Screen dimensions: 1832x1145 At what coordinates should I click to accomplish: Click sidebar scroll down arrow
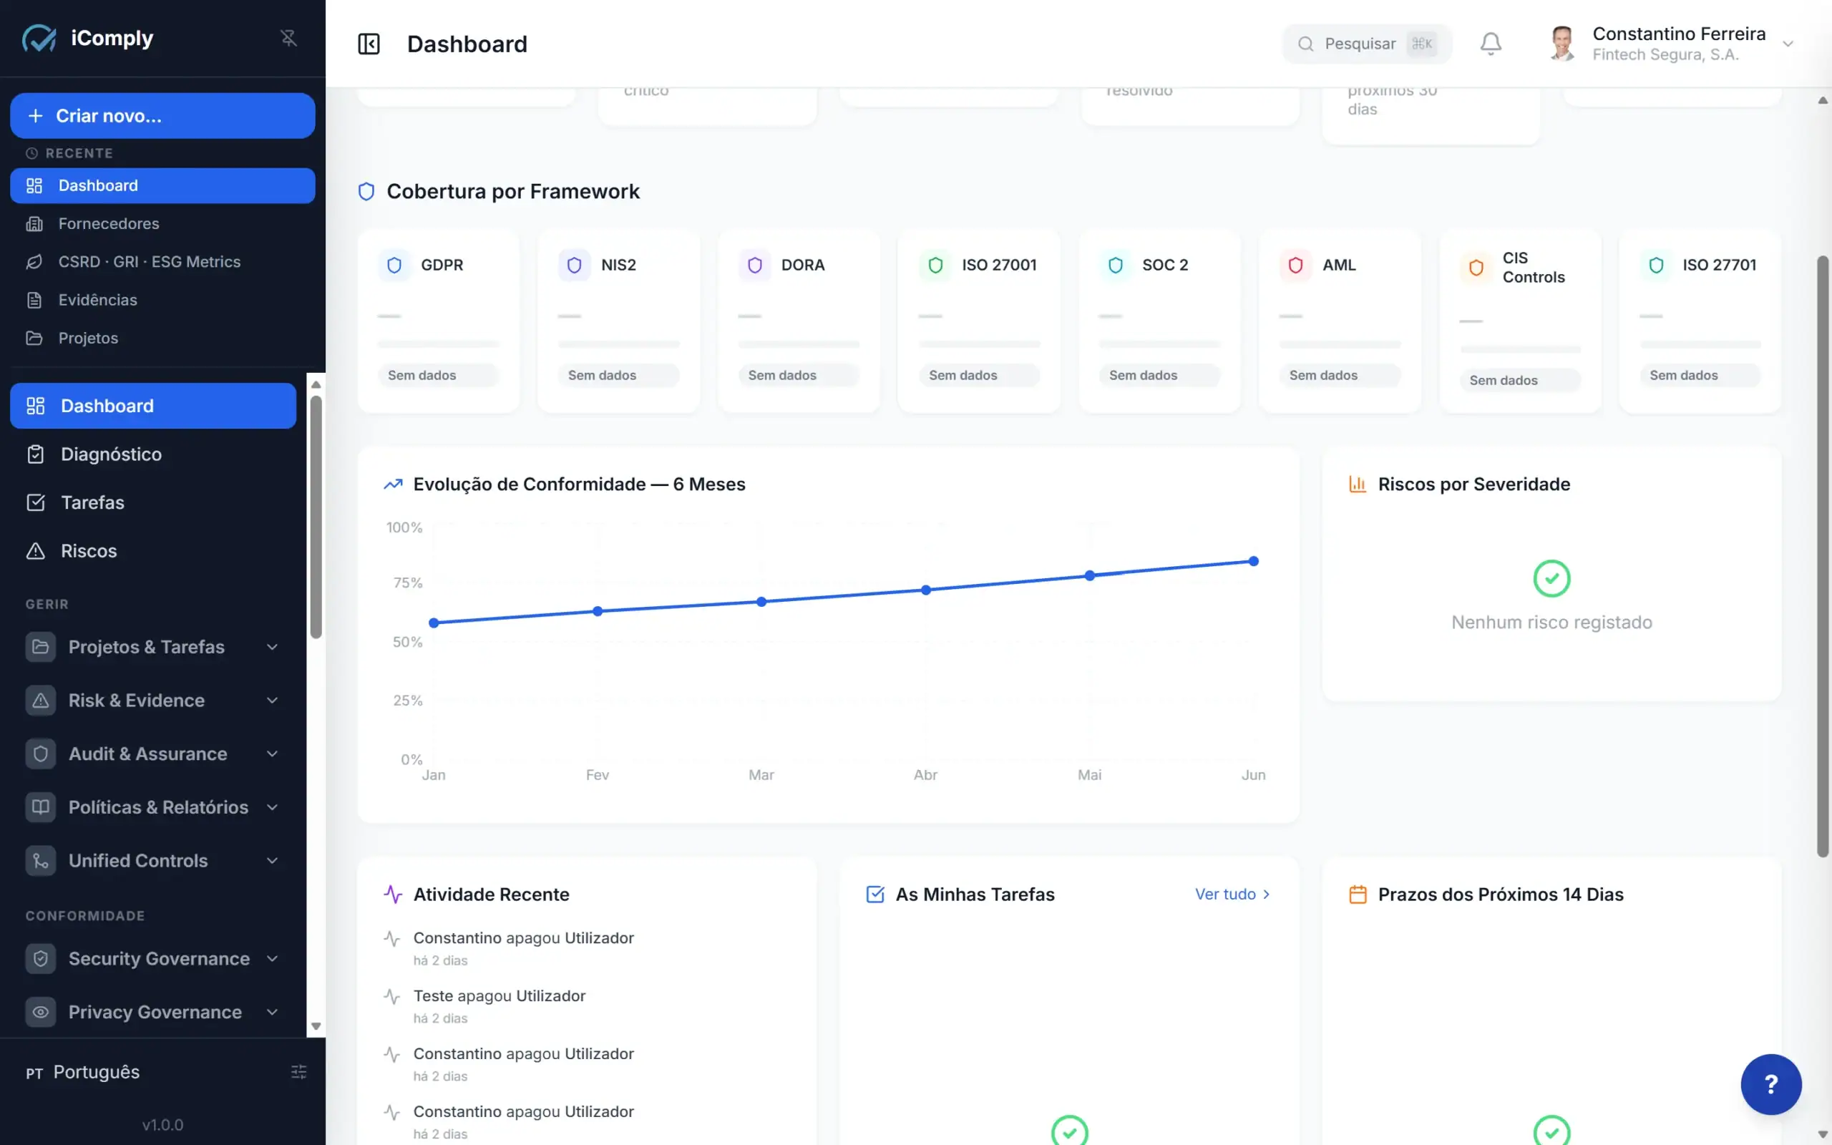pyautogui.click(x=316, y=1026)
